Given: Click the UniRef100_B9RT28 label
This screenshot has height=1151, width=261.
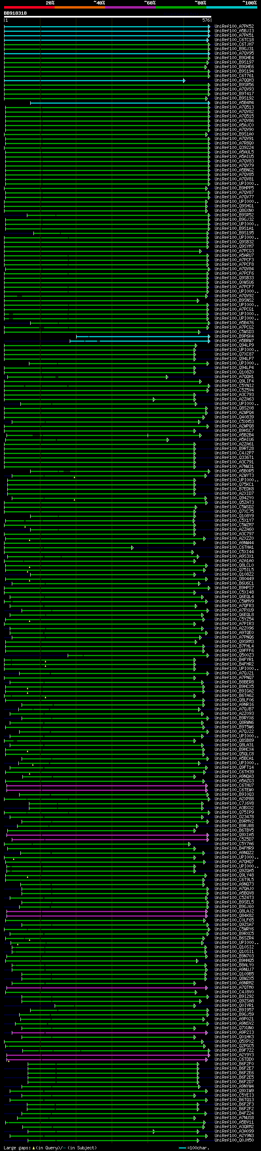Looking at the screenshot, I should click(234, 449).
